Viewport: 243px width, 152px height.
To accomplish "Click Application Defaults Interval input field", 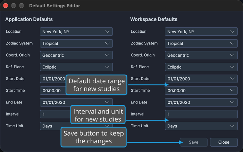I will pos(55,114).
